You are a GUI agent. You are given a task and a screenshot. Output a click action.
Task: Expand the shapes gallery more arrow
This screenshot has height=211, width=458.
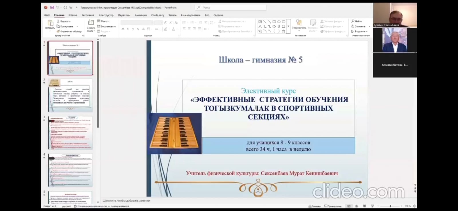point(288,27)
